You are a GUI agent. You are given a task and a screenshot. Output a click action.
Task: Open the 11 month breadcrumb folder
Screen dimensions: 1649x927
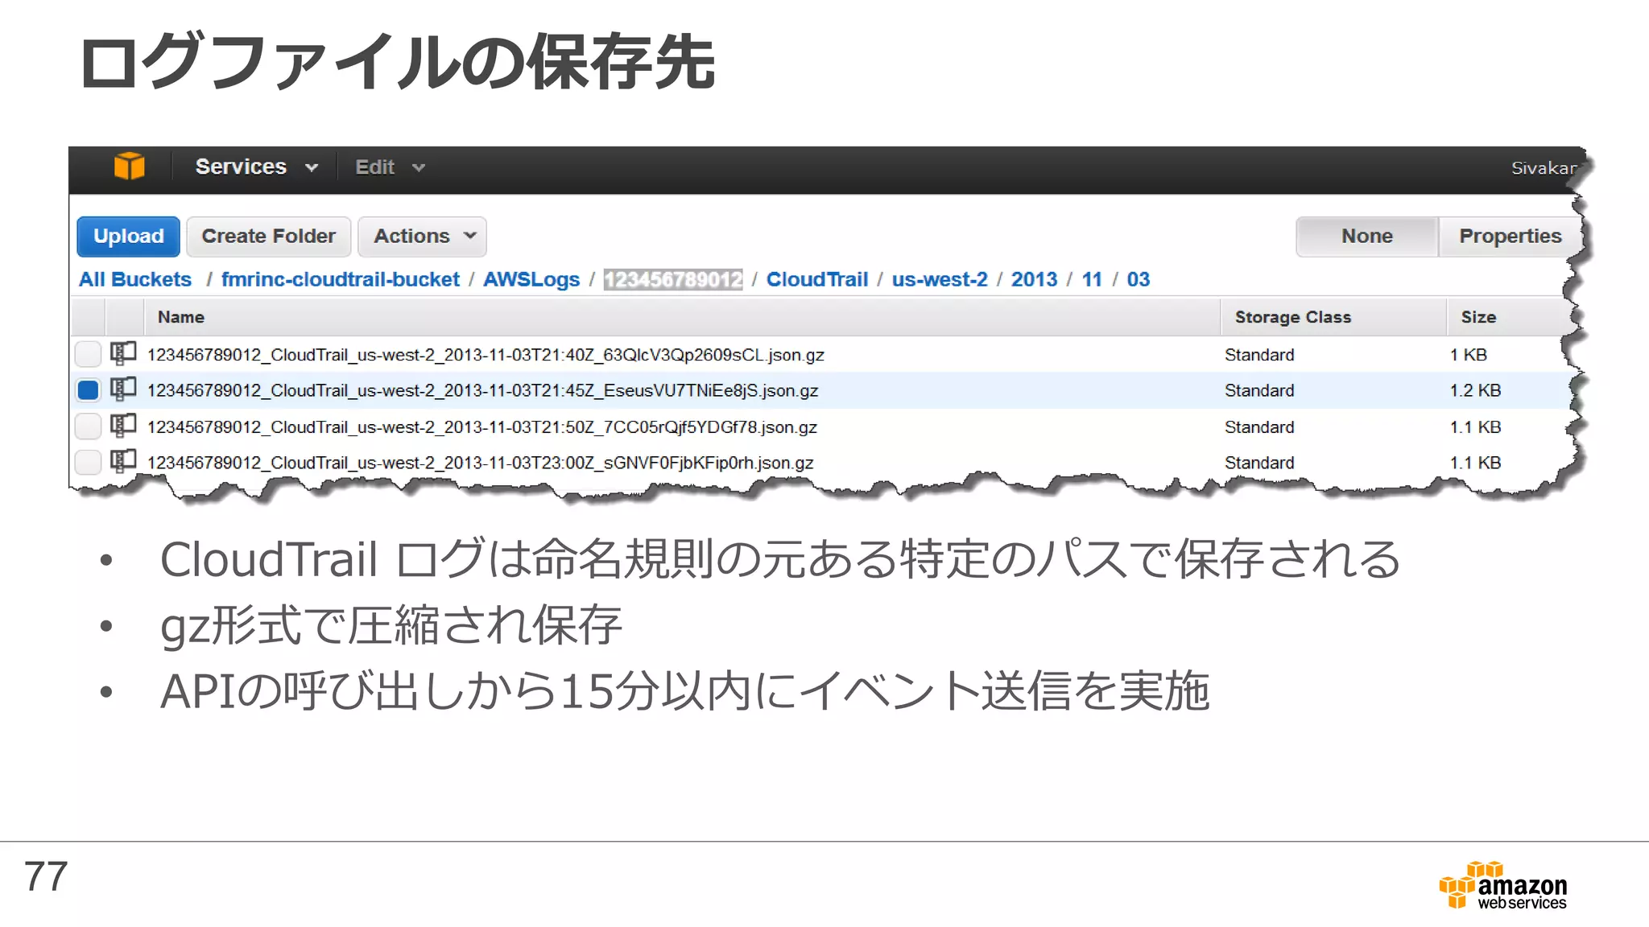[x=1092, y=279]
